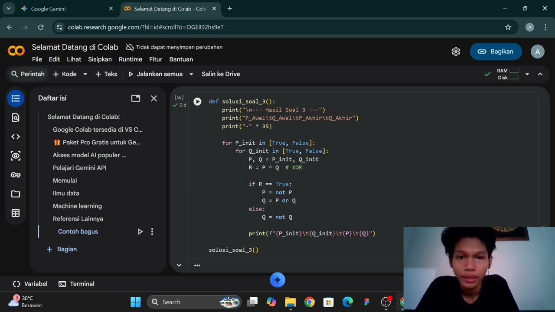Screen dimensions: 555x312
Task: Collapse the cell output chevron
Action: pos(179,265)
